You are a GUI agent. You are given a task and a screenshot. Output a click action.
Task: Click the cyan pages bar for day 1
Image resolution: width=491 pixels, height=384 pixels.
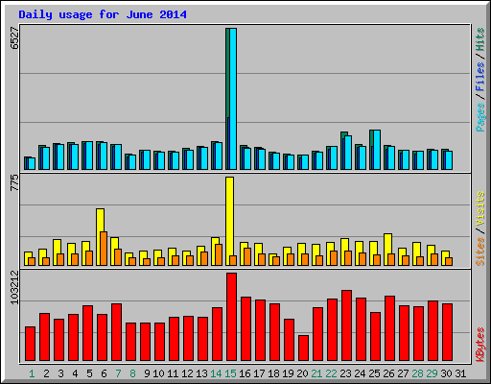click(x=32, y=163)
